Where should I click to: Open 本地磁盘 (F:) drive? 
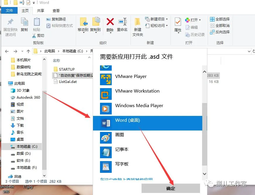pyautogui.click(x=24, y=168)
